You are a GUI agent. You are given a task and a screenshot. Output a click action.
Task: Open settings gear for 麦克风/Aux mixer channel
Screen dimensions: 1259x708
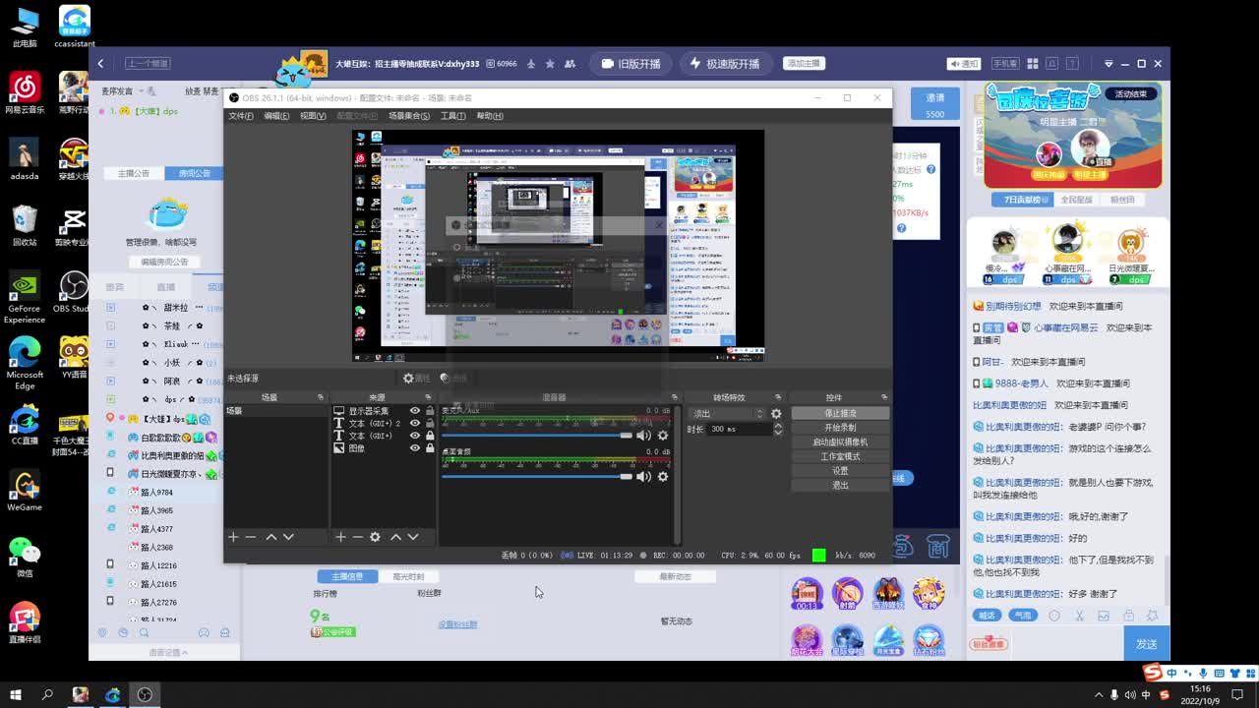[663, 436]
